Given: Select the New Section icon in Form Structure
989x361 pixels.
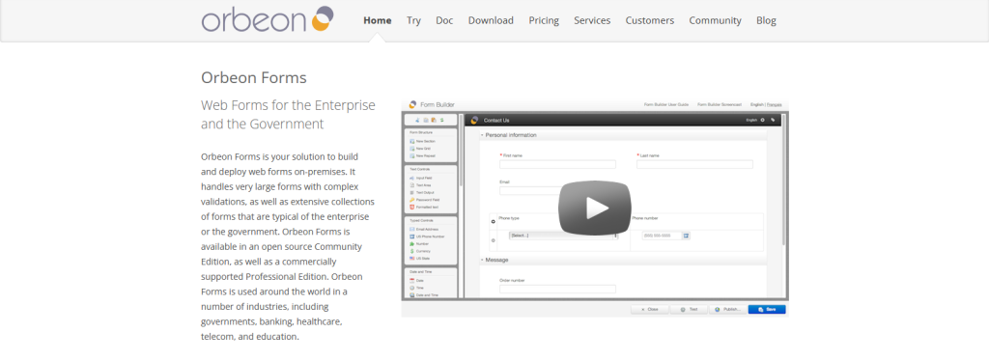Looking at the screenshot, I should [x=411, y=141].
